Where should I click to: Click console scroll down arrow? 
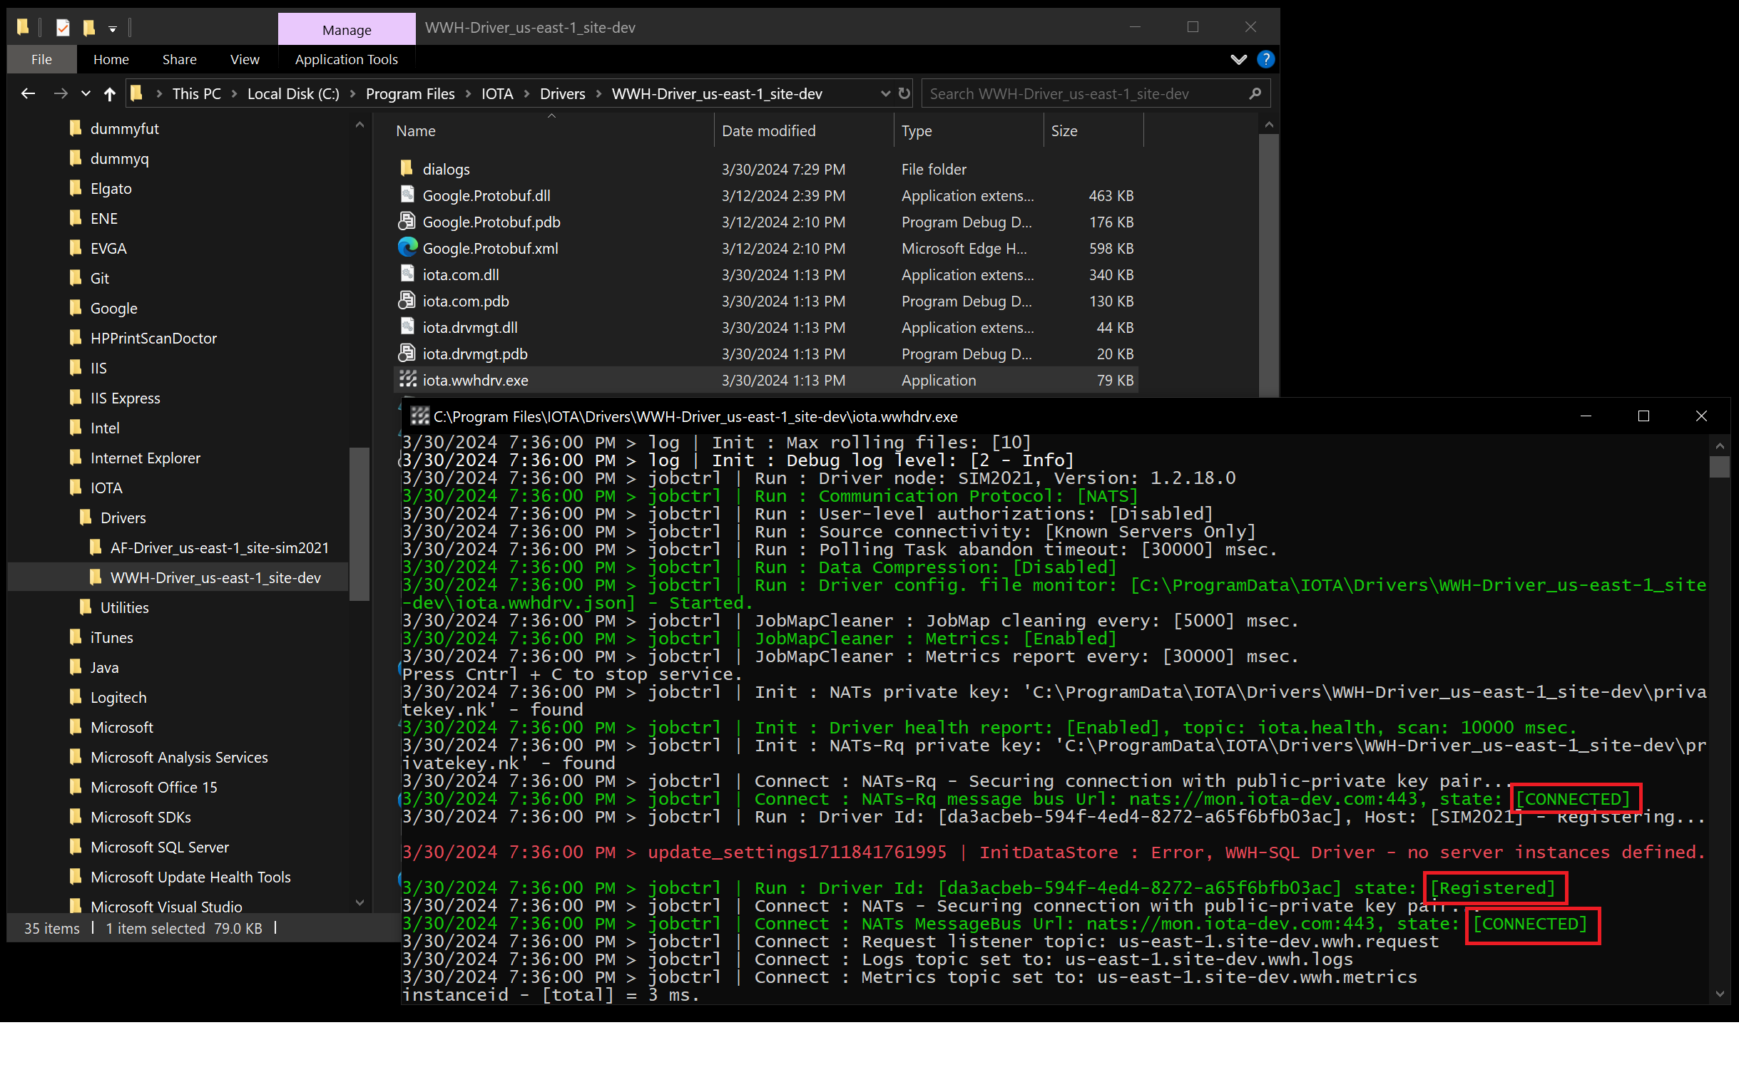click(1720, 994)
